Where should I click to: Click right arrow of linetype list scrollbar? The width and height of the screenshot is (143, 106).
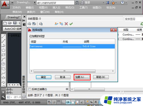click(x=113, y=71)
